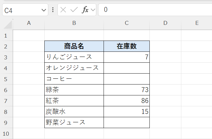Select the 在庫数 header cell

point(127,46)
